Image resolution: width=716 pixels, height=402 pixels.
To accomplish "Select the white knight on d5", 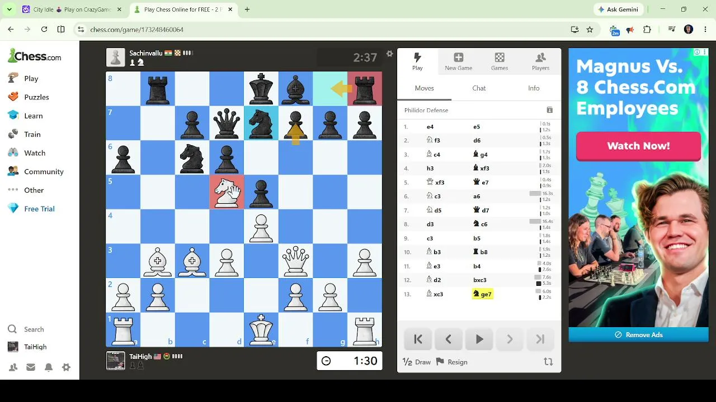I will coord(227,192).
